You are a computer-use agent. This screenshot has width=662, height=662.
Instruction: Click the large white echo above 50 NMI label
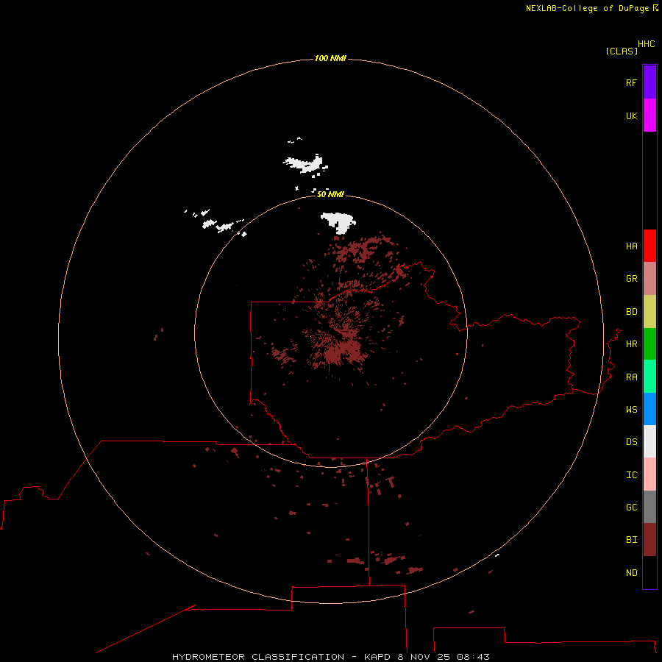[305, 163]
